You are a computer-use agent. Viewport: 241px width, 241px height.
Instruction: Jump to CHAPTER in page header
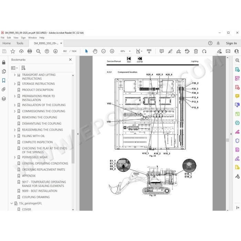pos(140,59)
